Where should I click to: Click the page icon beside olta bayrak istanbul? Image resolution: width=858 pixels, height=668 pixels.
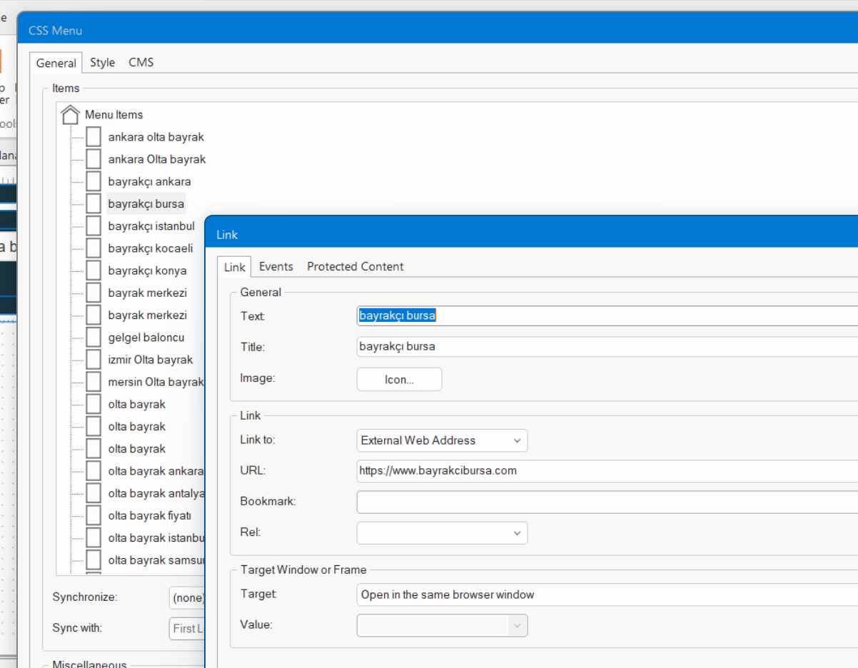pos(94,537)
